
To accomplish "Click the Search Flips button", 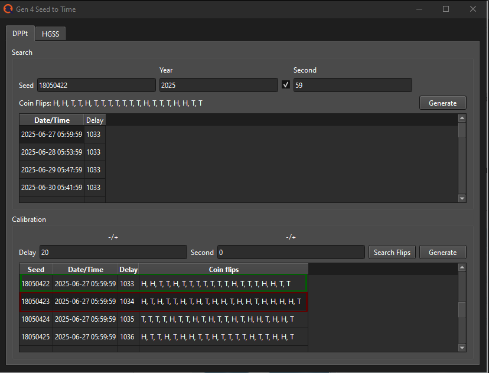I will click(x=392, y=252).
